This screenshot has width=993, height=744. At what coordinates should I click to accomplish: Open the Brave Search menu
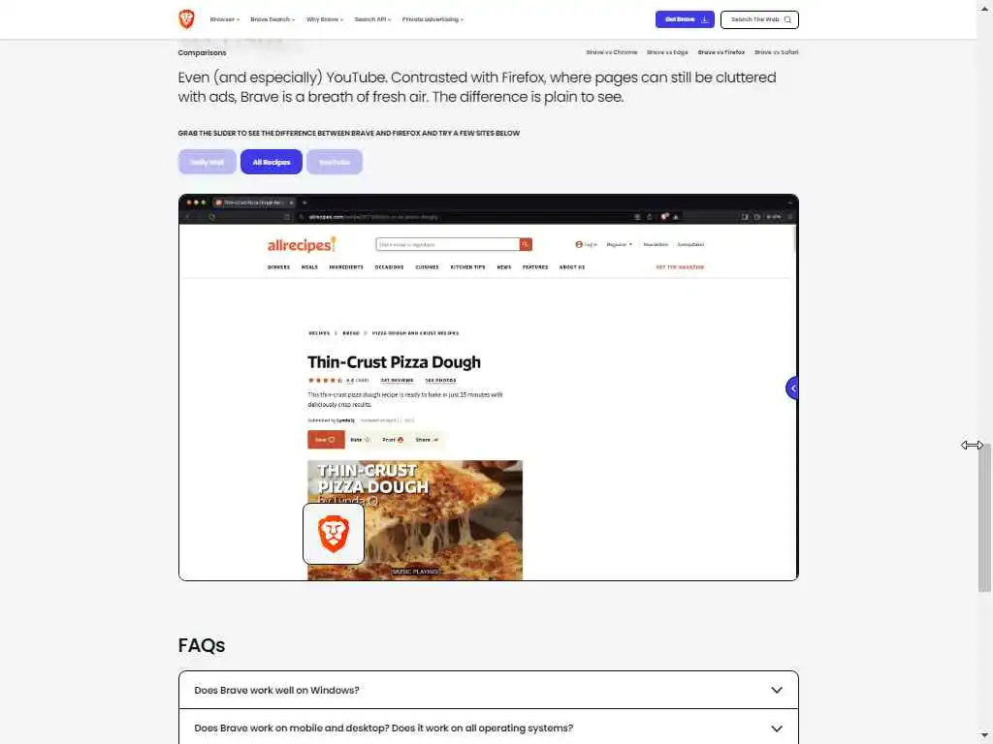click(272, 19)
